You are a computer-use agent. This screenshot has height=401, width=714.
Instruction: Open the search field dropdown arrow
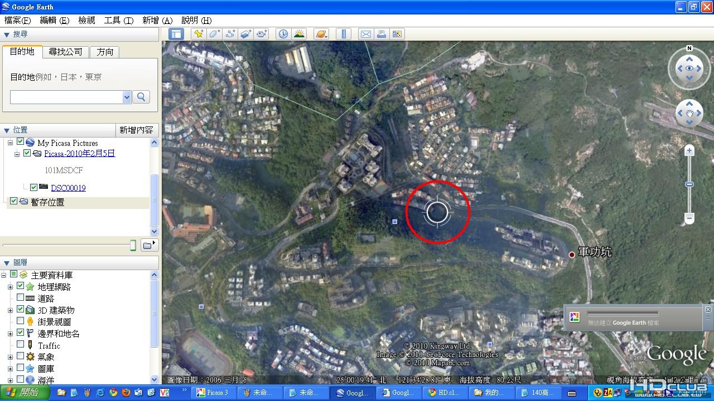click(127, 97)
